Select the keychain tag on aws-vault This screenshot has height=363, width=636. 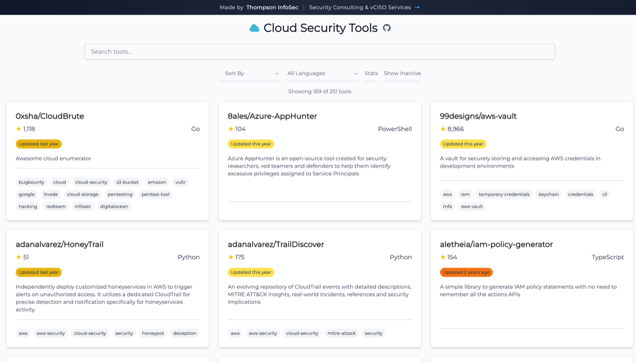[x=549, y=194]
